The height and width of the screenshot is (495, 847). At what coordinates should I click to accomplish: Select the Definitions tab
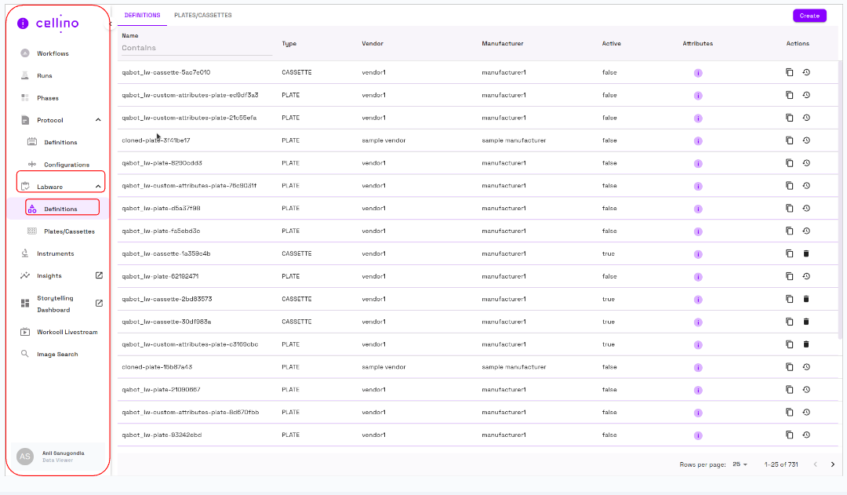(x=142, y=15)
